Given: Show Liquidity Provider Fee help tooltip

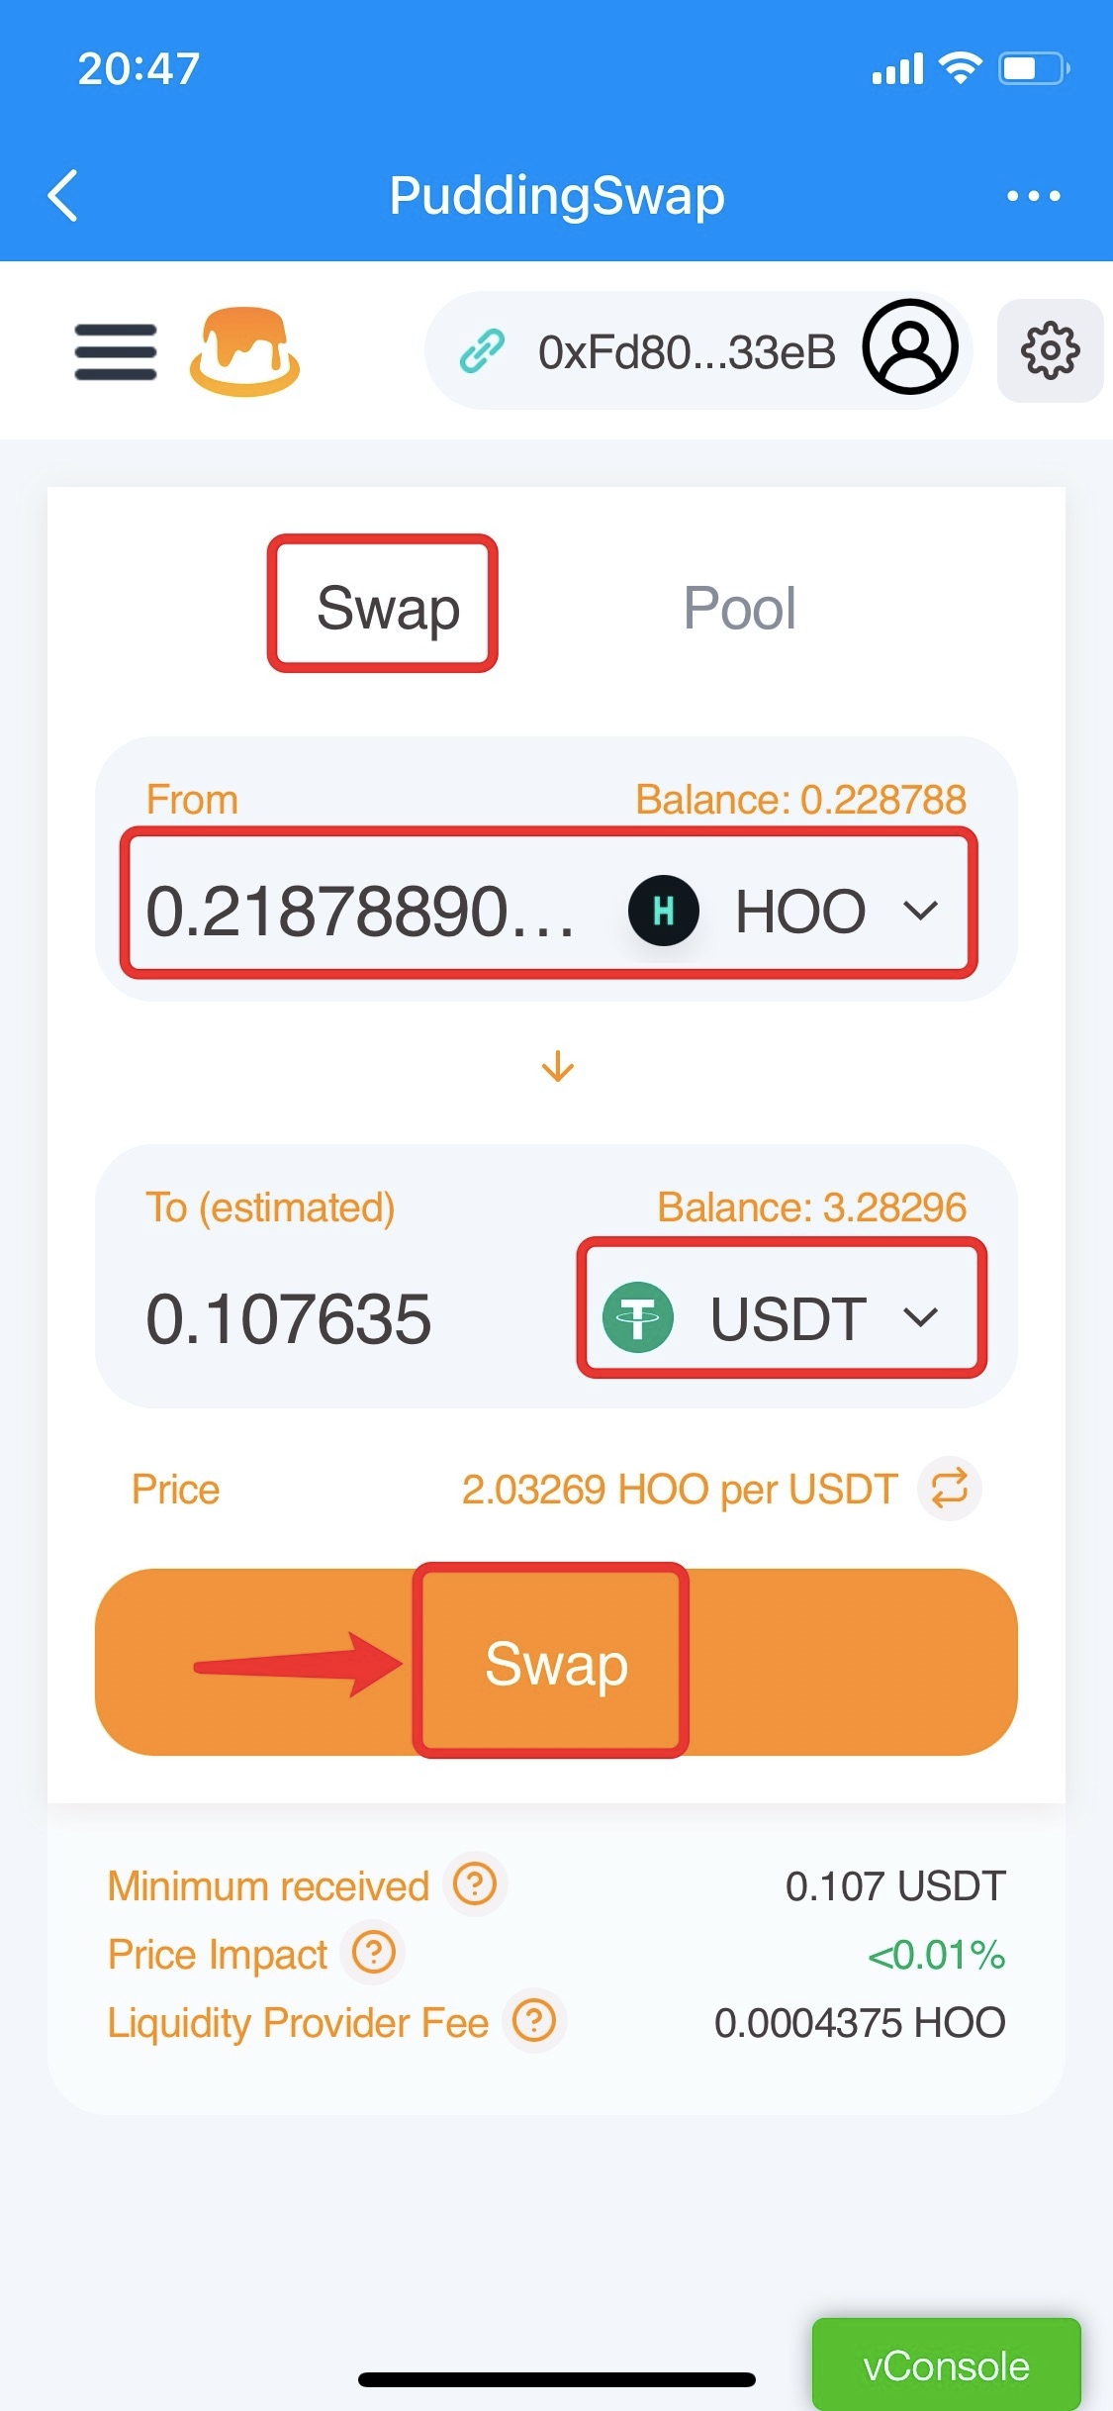Looking at the screenshot, I should [x=534, y=2021].
